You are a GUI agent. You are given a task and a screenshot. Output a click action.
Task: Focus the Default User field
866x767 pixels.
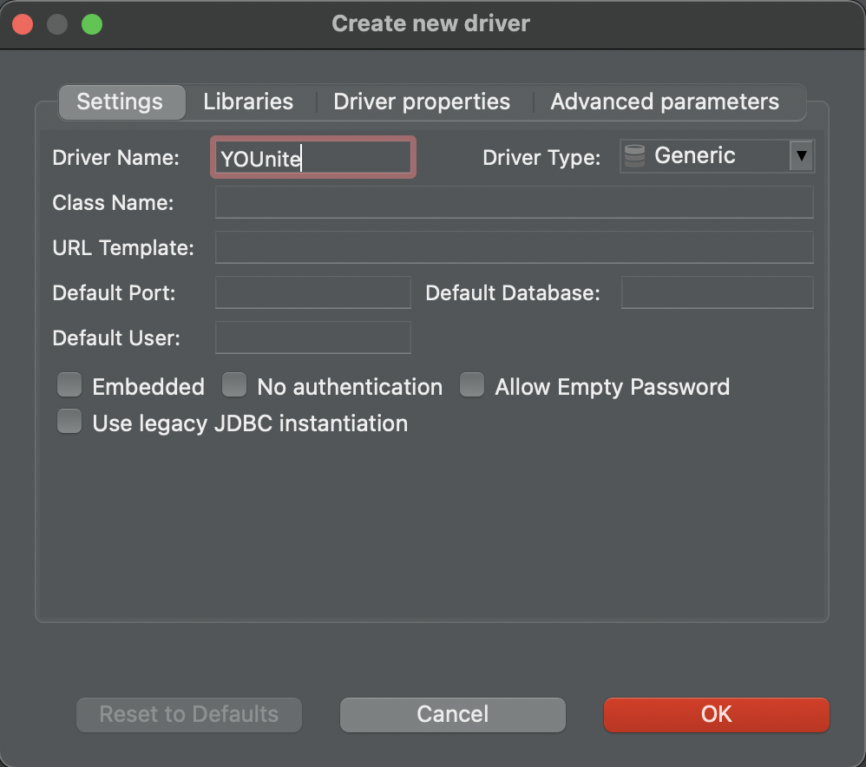(312, 338)
